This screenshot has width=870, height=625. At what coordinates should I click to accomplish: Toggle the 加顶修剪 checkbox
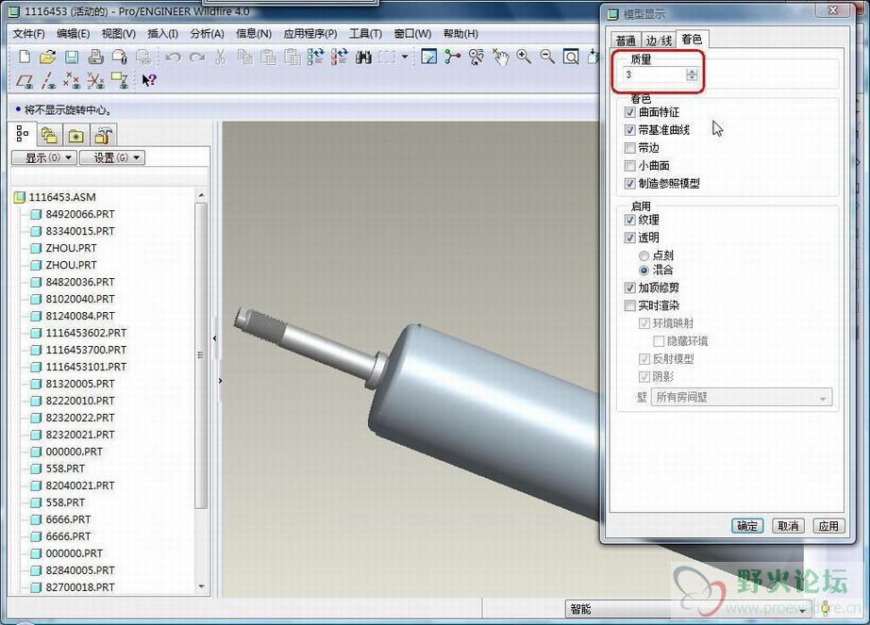click(629, 288)
